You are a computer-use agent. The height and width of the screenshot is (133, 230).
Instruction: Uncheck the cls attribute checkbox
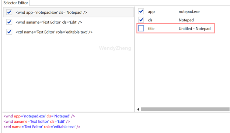[x=141, y=20]
